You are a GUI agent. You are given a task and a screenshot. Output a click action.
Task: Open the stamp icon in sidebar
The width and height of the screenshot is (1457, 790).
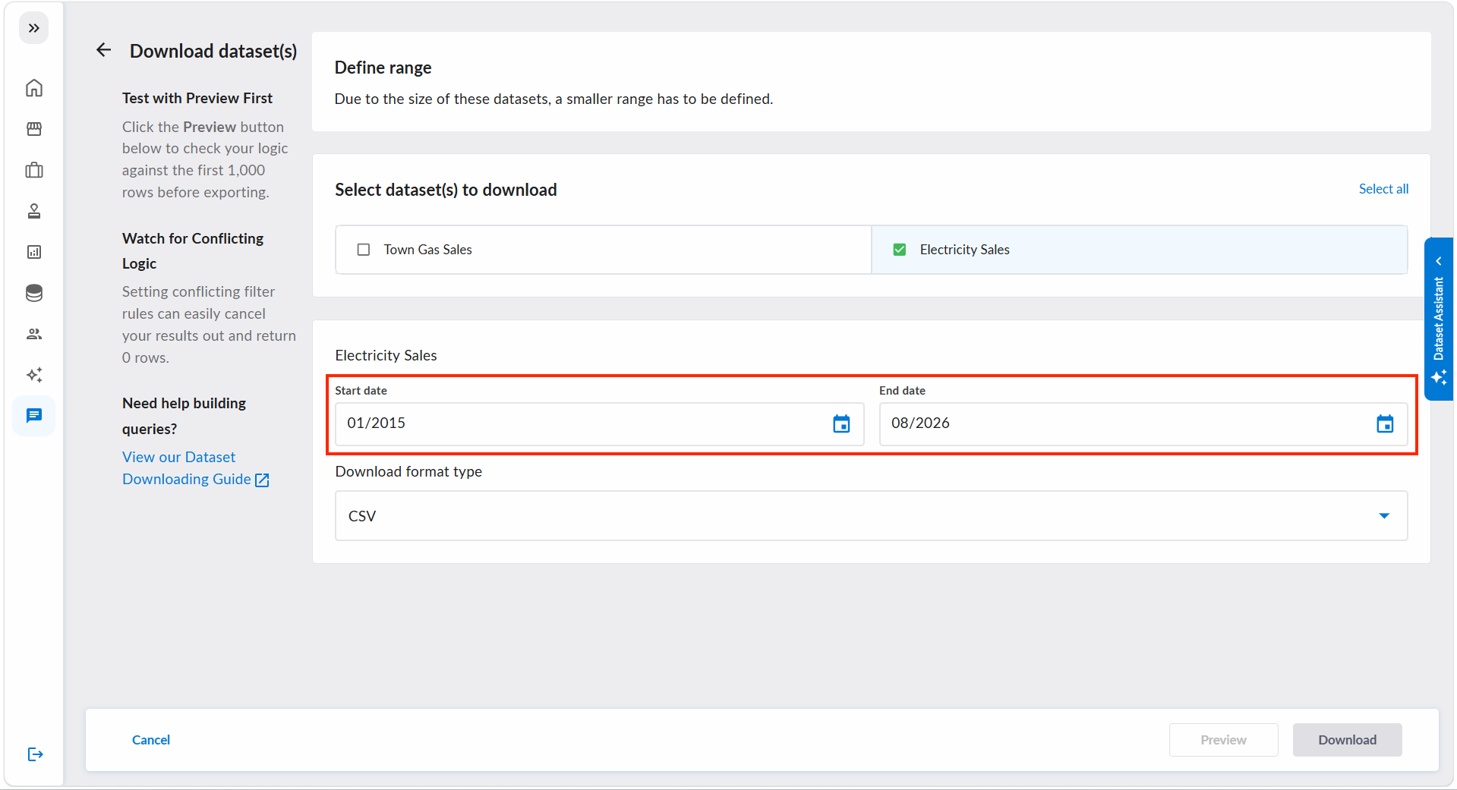[x=34, y=211]
